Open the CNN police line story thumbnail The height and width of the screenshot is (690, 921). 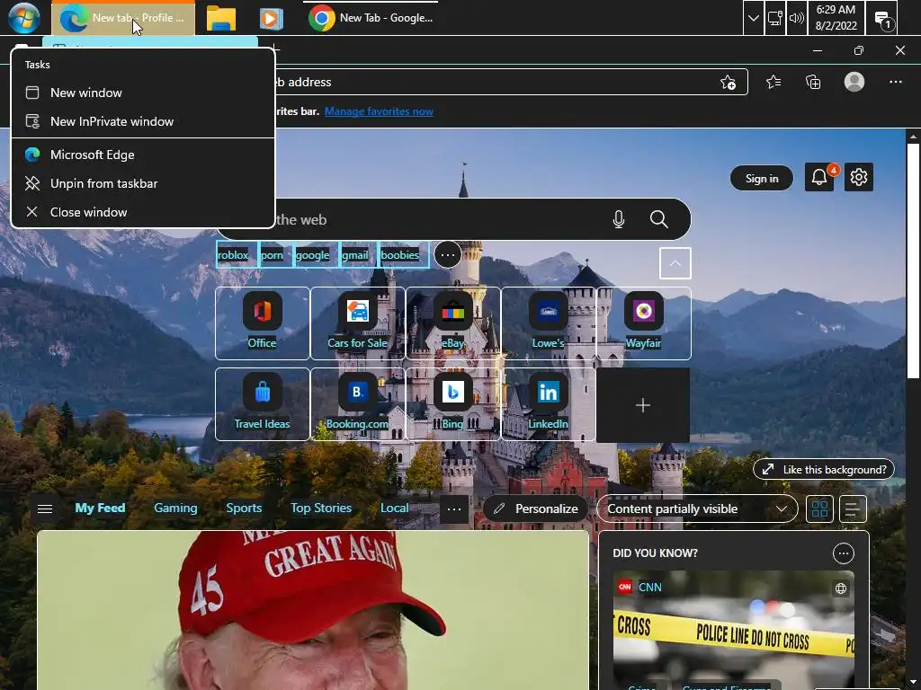734,629
